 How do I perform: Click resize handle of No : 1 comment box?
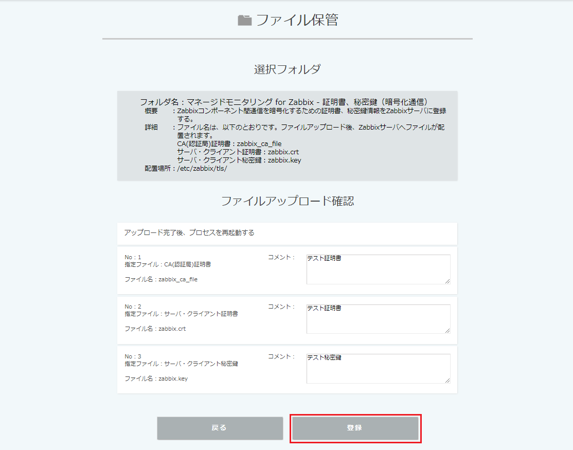coord(447,281)
